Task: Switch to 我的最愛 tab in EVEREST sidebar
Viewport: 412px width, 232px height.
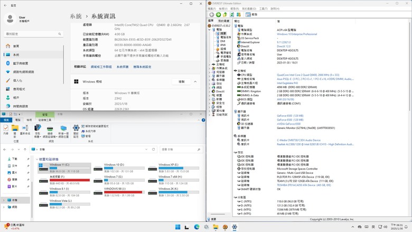Action: (x=223, y=21)
